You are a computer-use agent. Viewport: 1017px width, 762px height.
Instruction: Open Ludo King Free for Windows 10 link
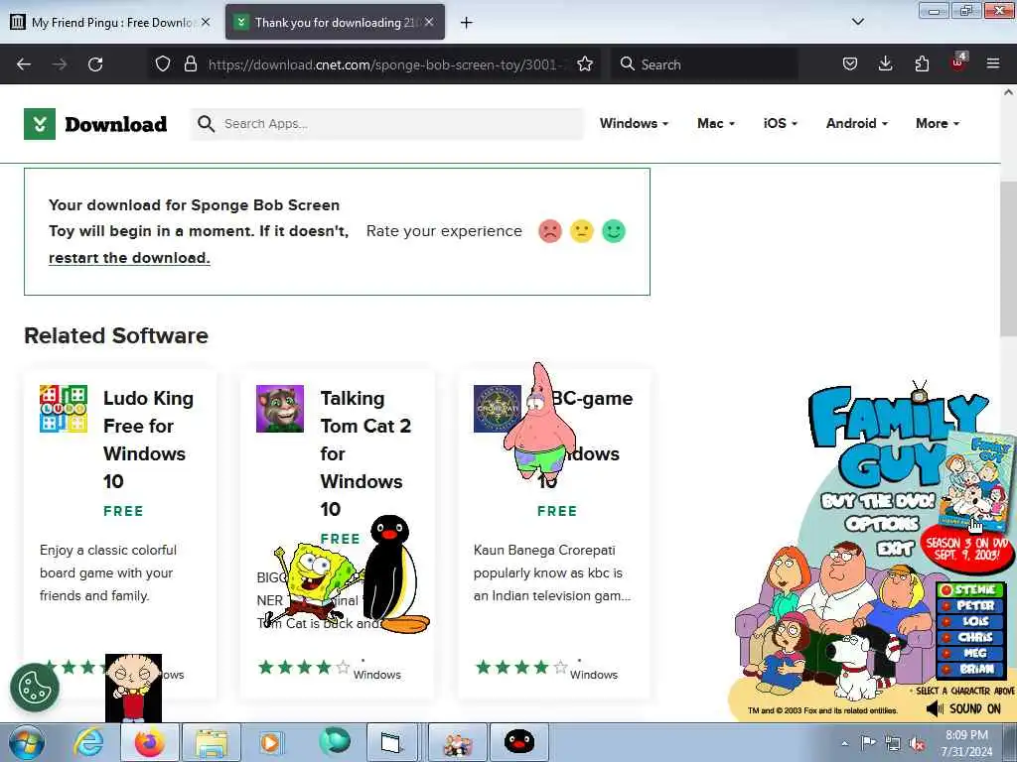pyautogui.click(x=149, y=440)
